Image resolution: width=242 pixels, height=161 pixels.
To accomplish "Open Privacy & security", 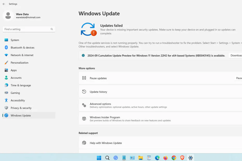I will 29,108.
